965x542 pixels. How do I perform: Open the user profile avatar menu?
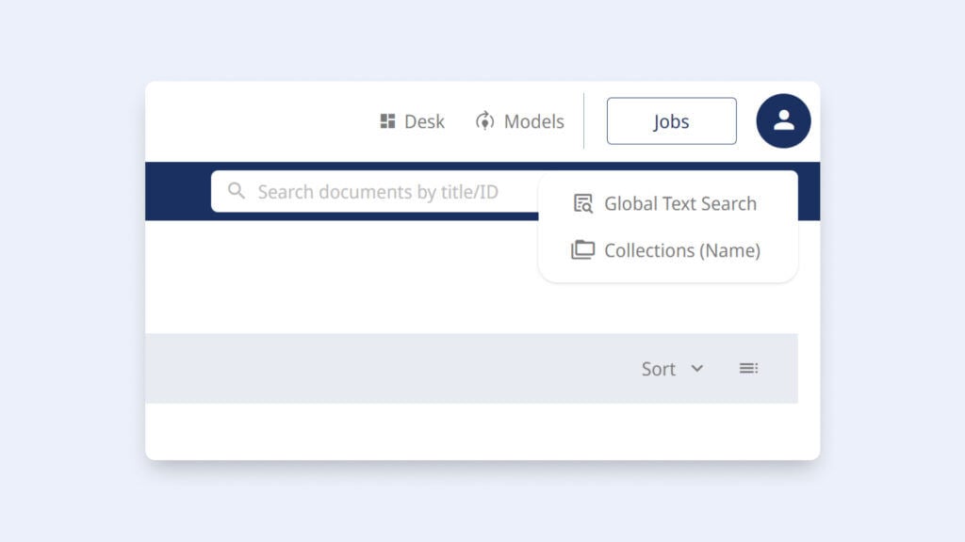coord(783,121)
